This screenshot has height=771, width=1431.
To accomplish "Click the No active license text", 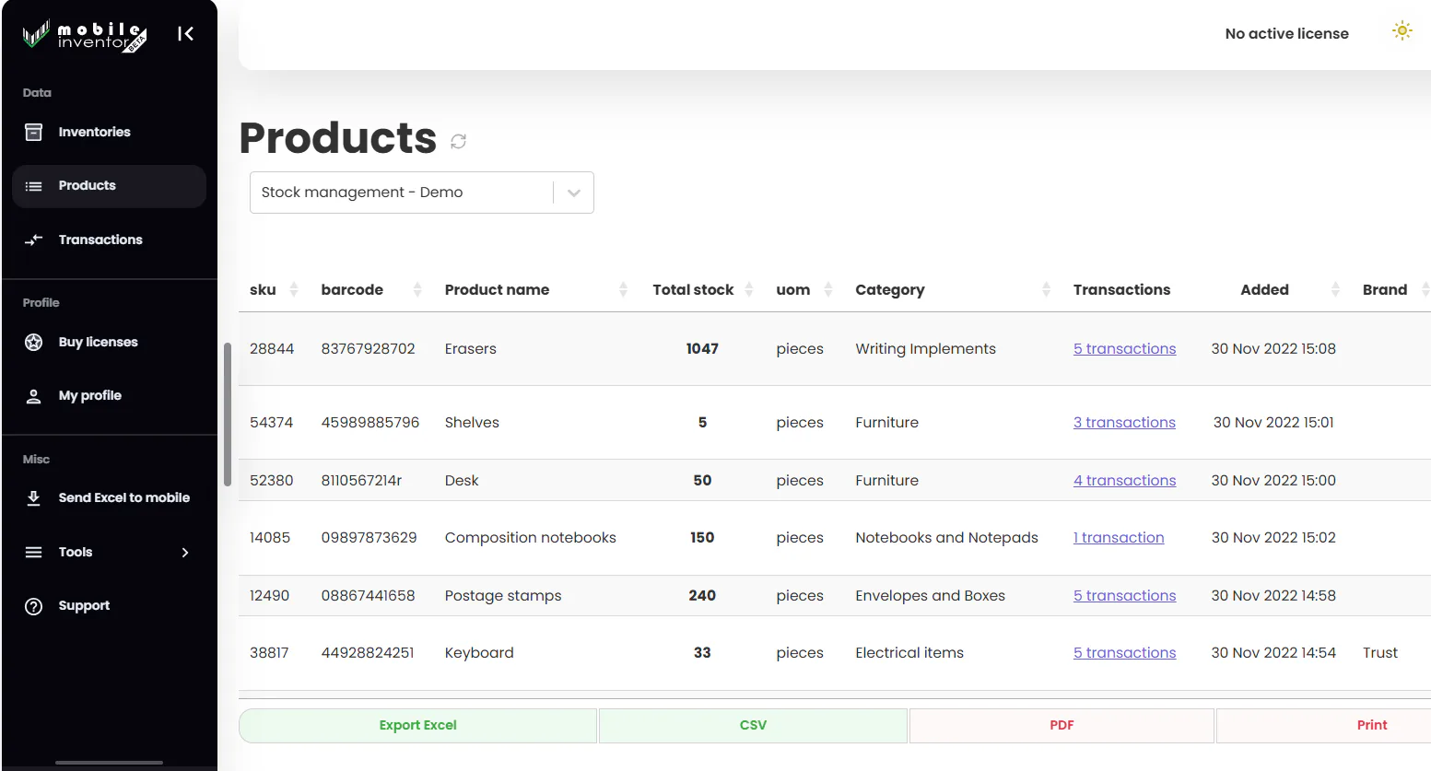I will (x=1286, y=34).
